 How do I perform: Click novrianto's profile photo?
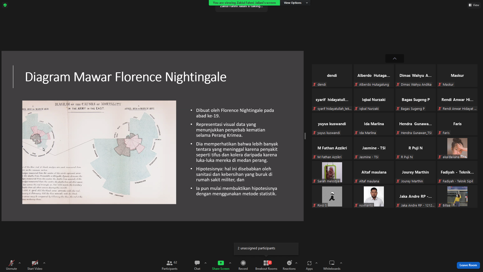tap(374, 196)
